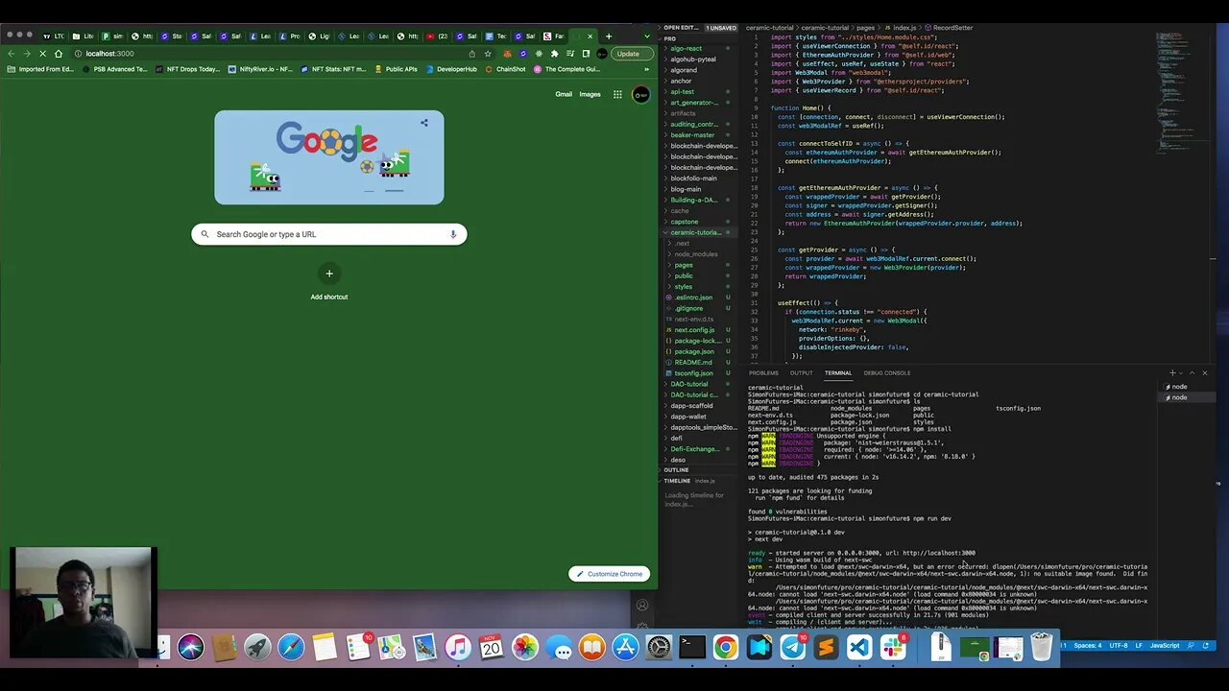Click Spaces: 4 indentation setting
This screenshot has height=691, width=1229.
tap(1088, 645)
